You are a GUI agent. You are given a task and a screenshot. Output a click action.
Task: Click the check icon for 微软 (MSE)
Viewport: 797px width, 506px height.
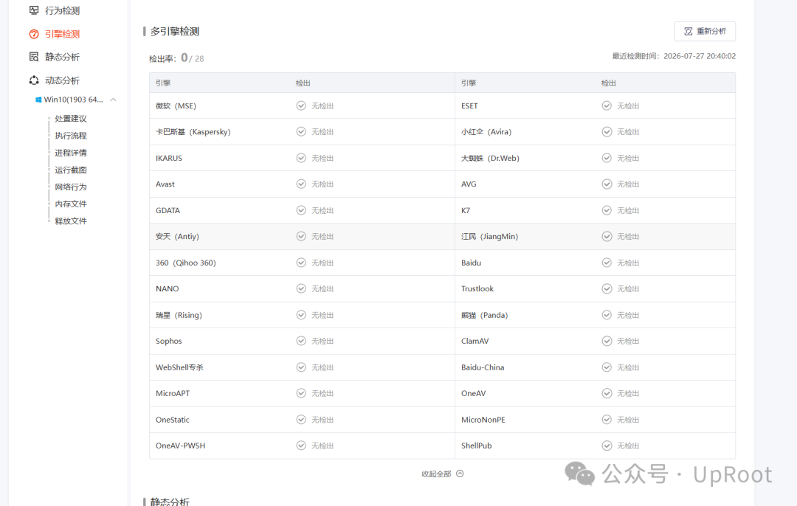[301, 105]
